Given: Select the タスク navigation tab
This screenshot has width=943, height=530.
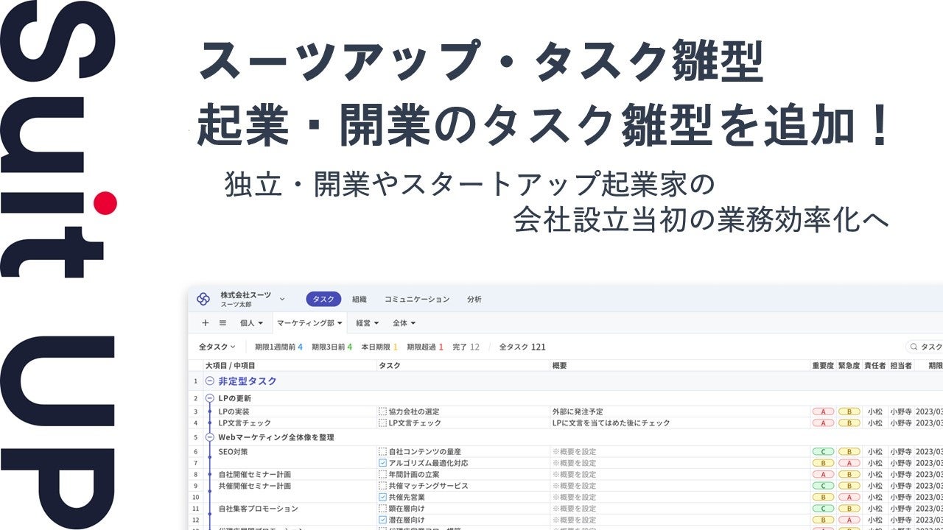Looking at the screenshot, I should (323, 300).
